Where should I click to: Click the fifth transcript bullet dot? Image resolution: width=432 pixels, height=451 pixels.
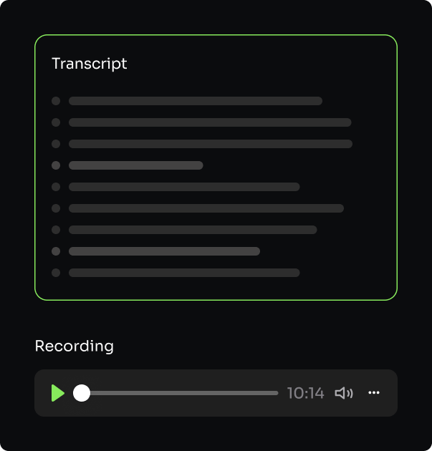tap(56, 187)
